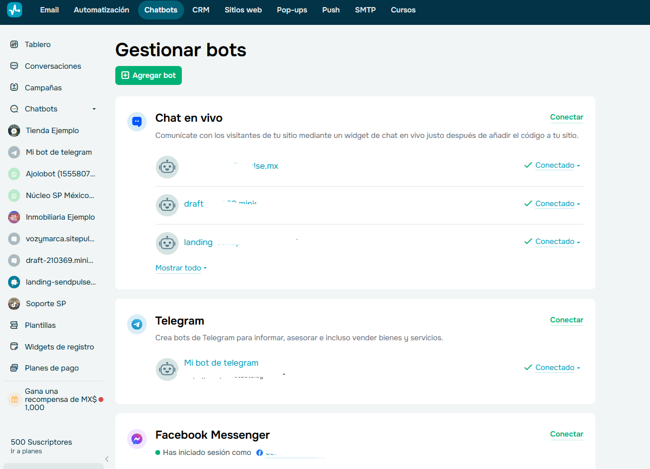This screenshot has height=469, width=650.
Task: Open the SMTP top menu
Action: coord(365,10)
